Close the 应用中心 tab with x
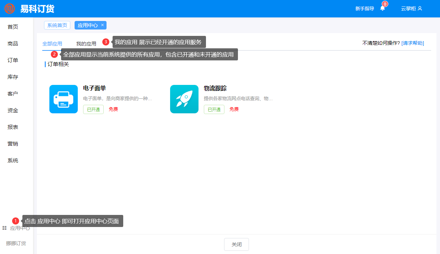 coord(102,25)
